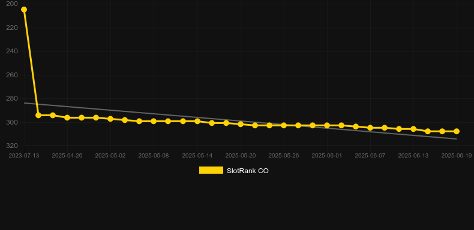Select the data point at 2025-05-20

(241, 124)
